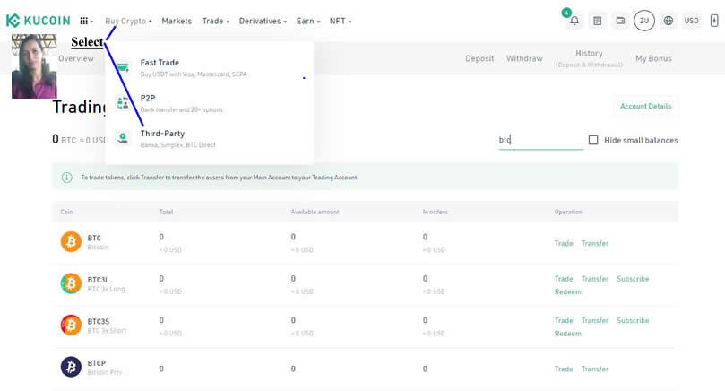
Task: Click the Account Details button
Action: (x=645, y=106)
